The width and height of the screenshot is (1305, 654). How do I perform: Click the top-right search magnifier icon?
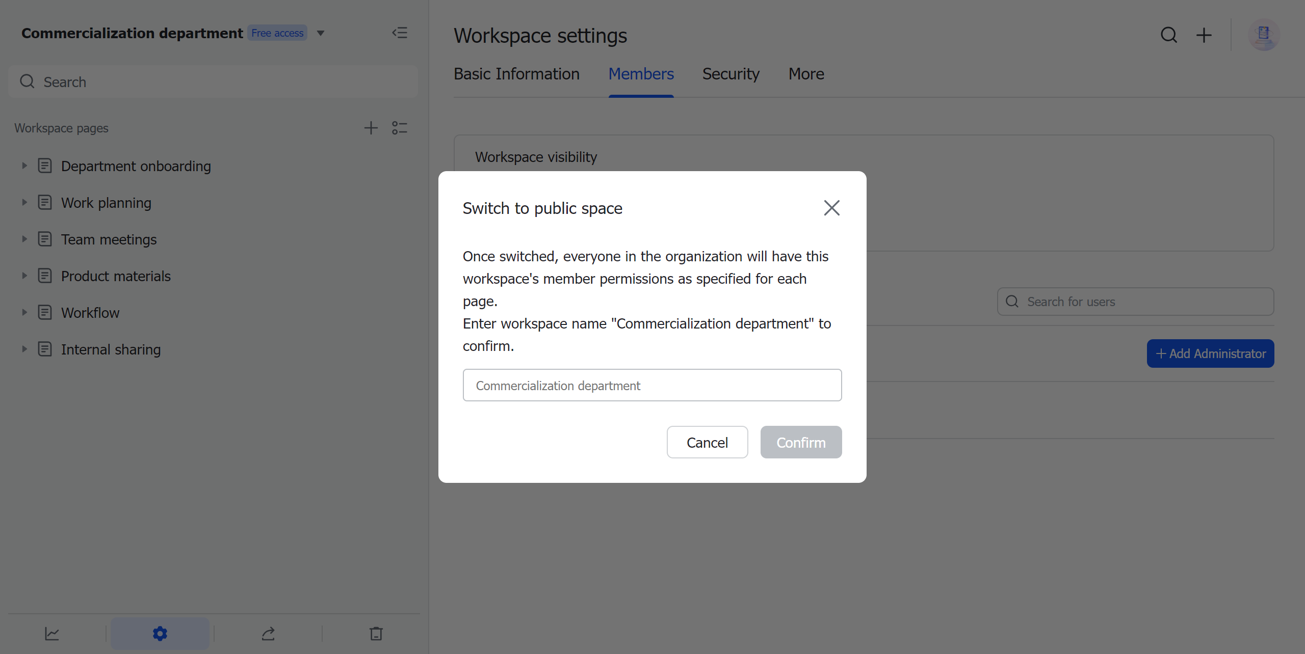[1169, 35]
